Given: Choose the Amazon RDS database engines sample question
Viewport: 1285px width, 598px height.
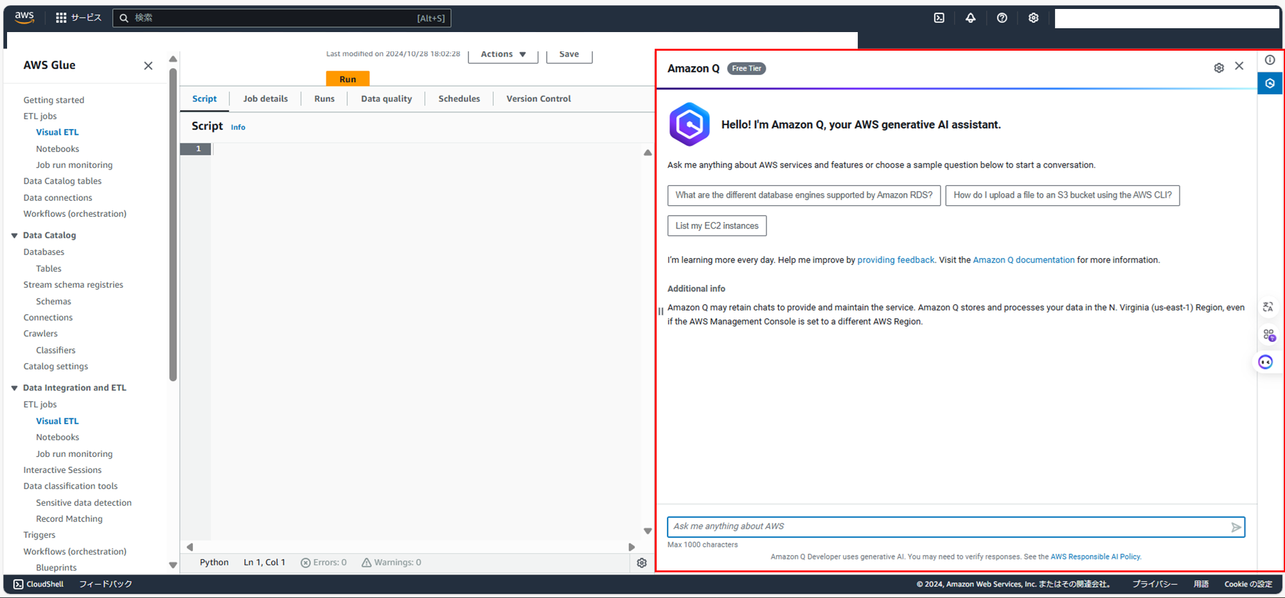Looking at the screenshot, I should 804,196.
